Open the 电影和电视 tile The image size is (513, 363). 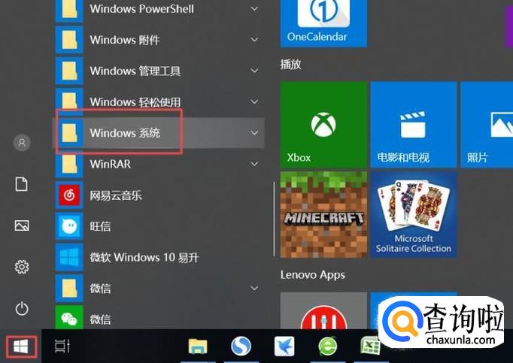(414, 125)
